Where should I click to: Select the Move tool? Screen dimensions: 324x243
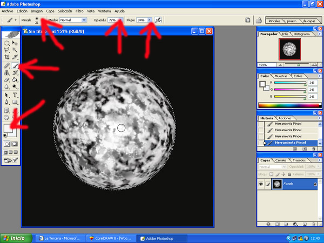[15, 43]
